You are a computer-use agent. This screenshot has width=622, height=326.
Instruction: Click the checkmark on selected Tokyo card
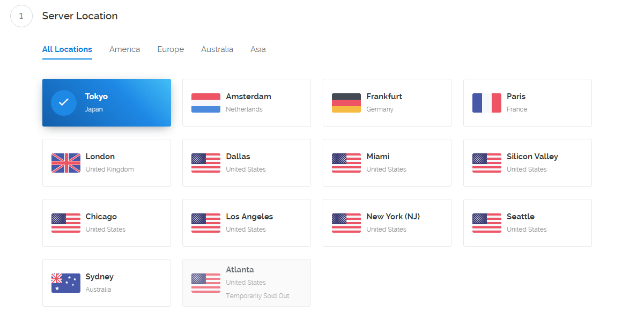[x=64, y=103]
